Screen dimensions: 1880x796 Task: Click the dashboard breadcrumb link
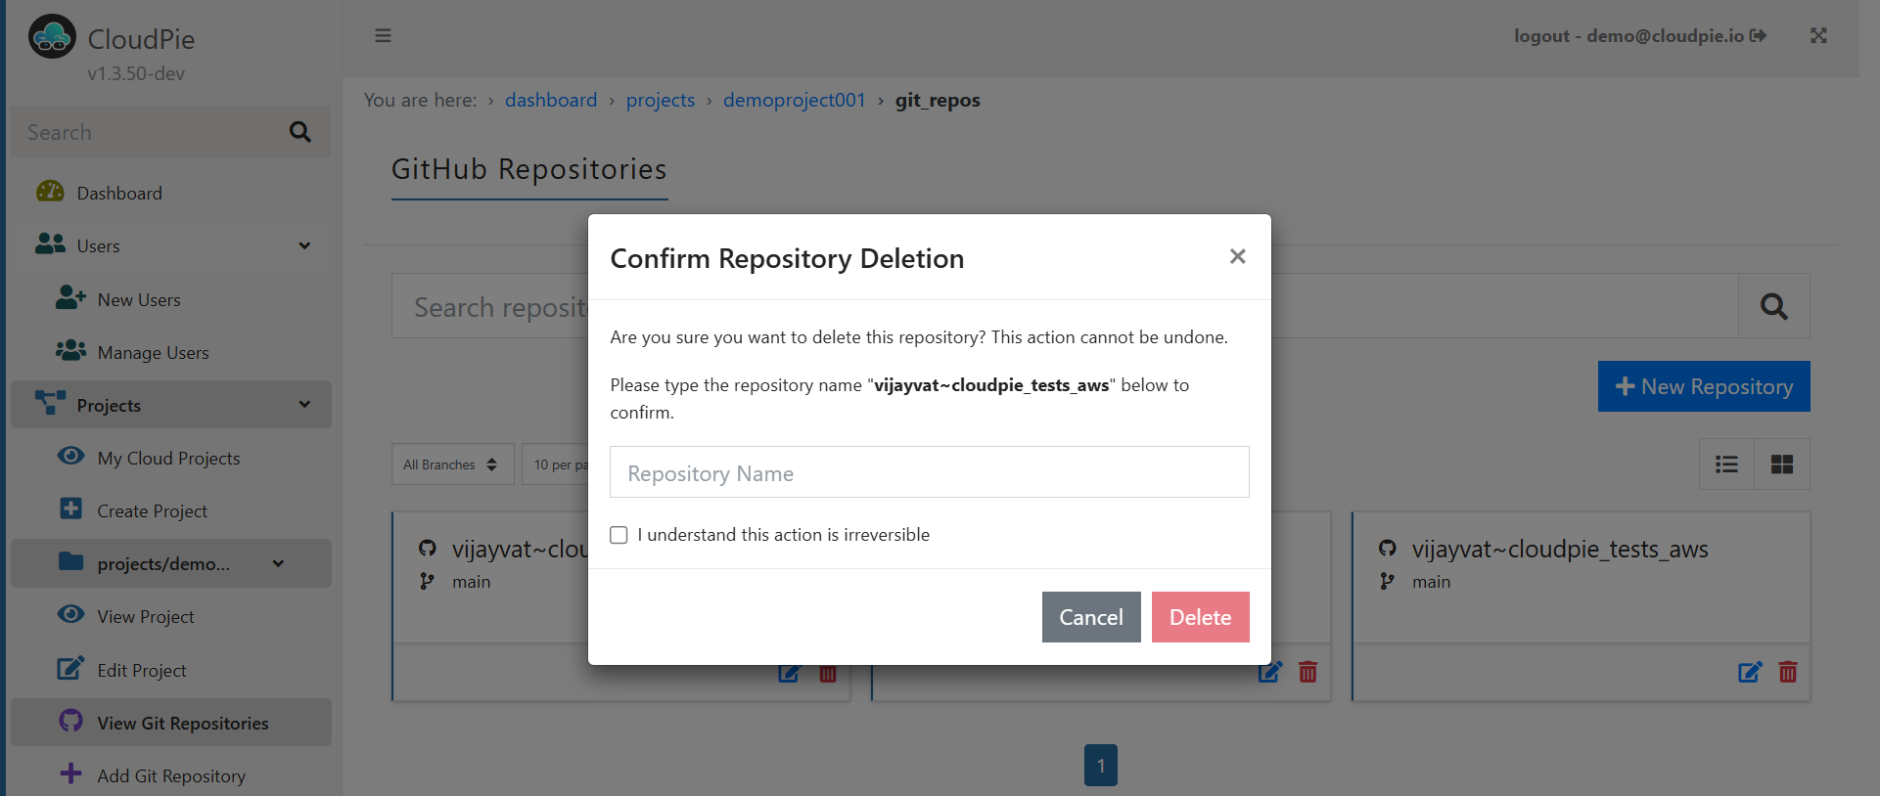551,100
